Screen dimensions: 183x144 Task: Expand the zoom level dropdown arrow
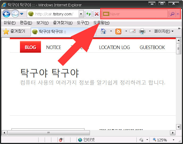[173, 140]
